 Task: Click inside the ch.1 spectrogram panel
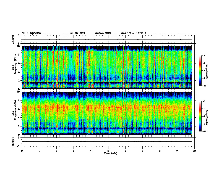(x=107, y=67)
